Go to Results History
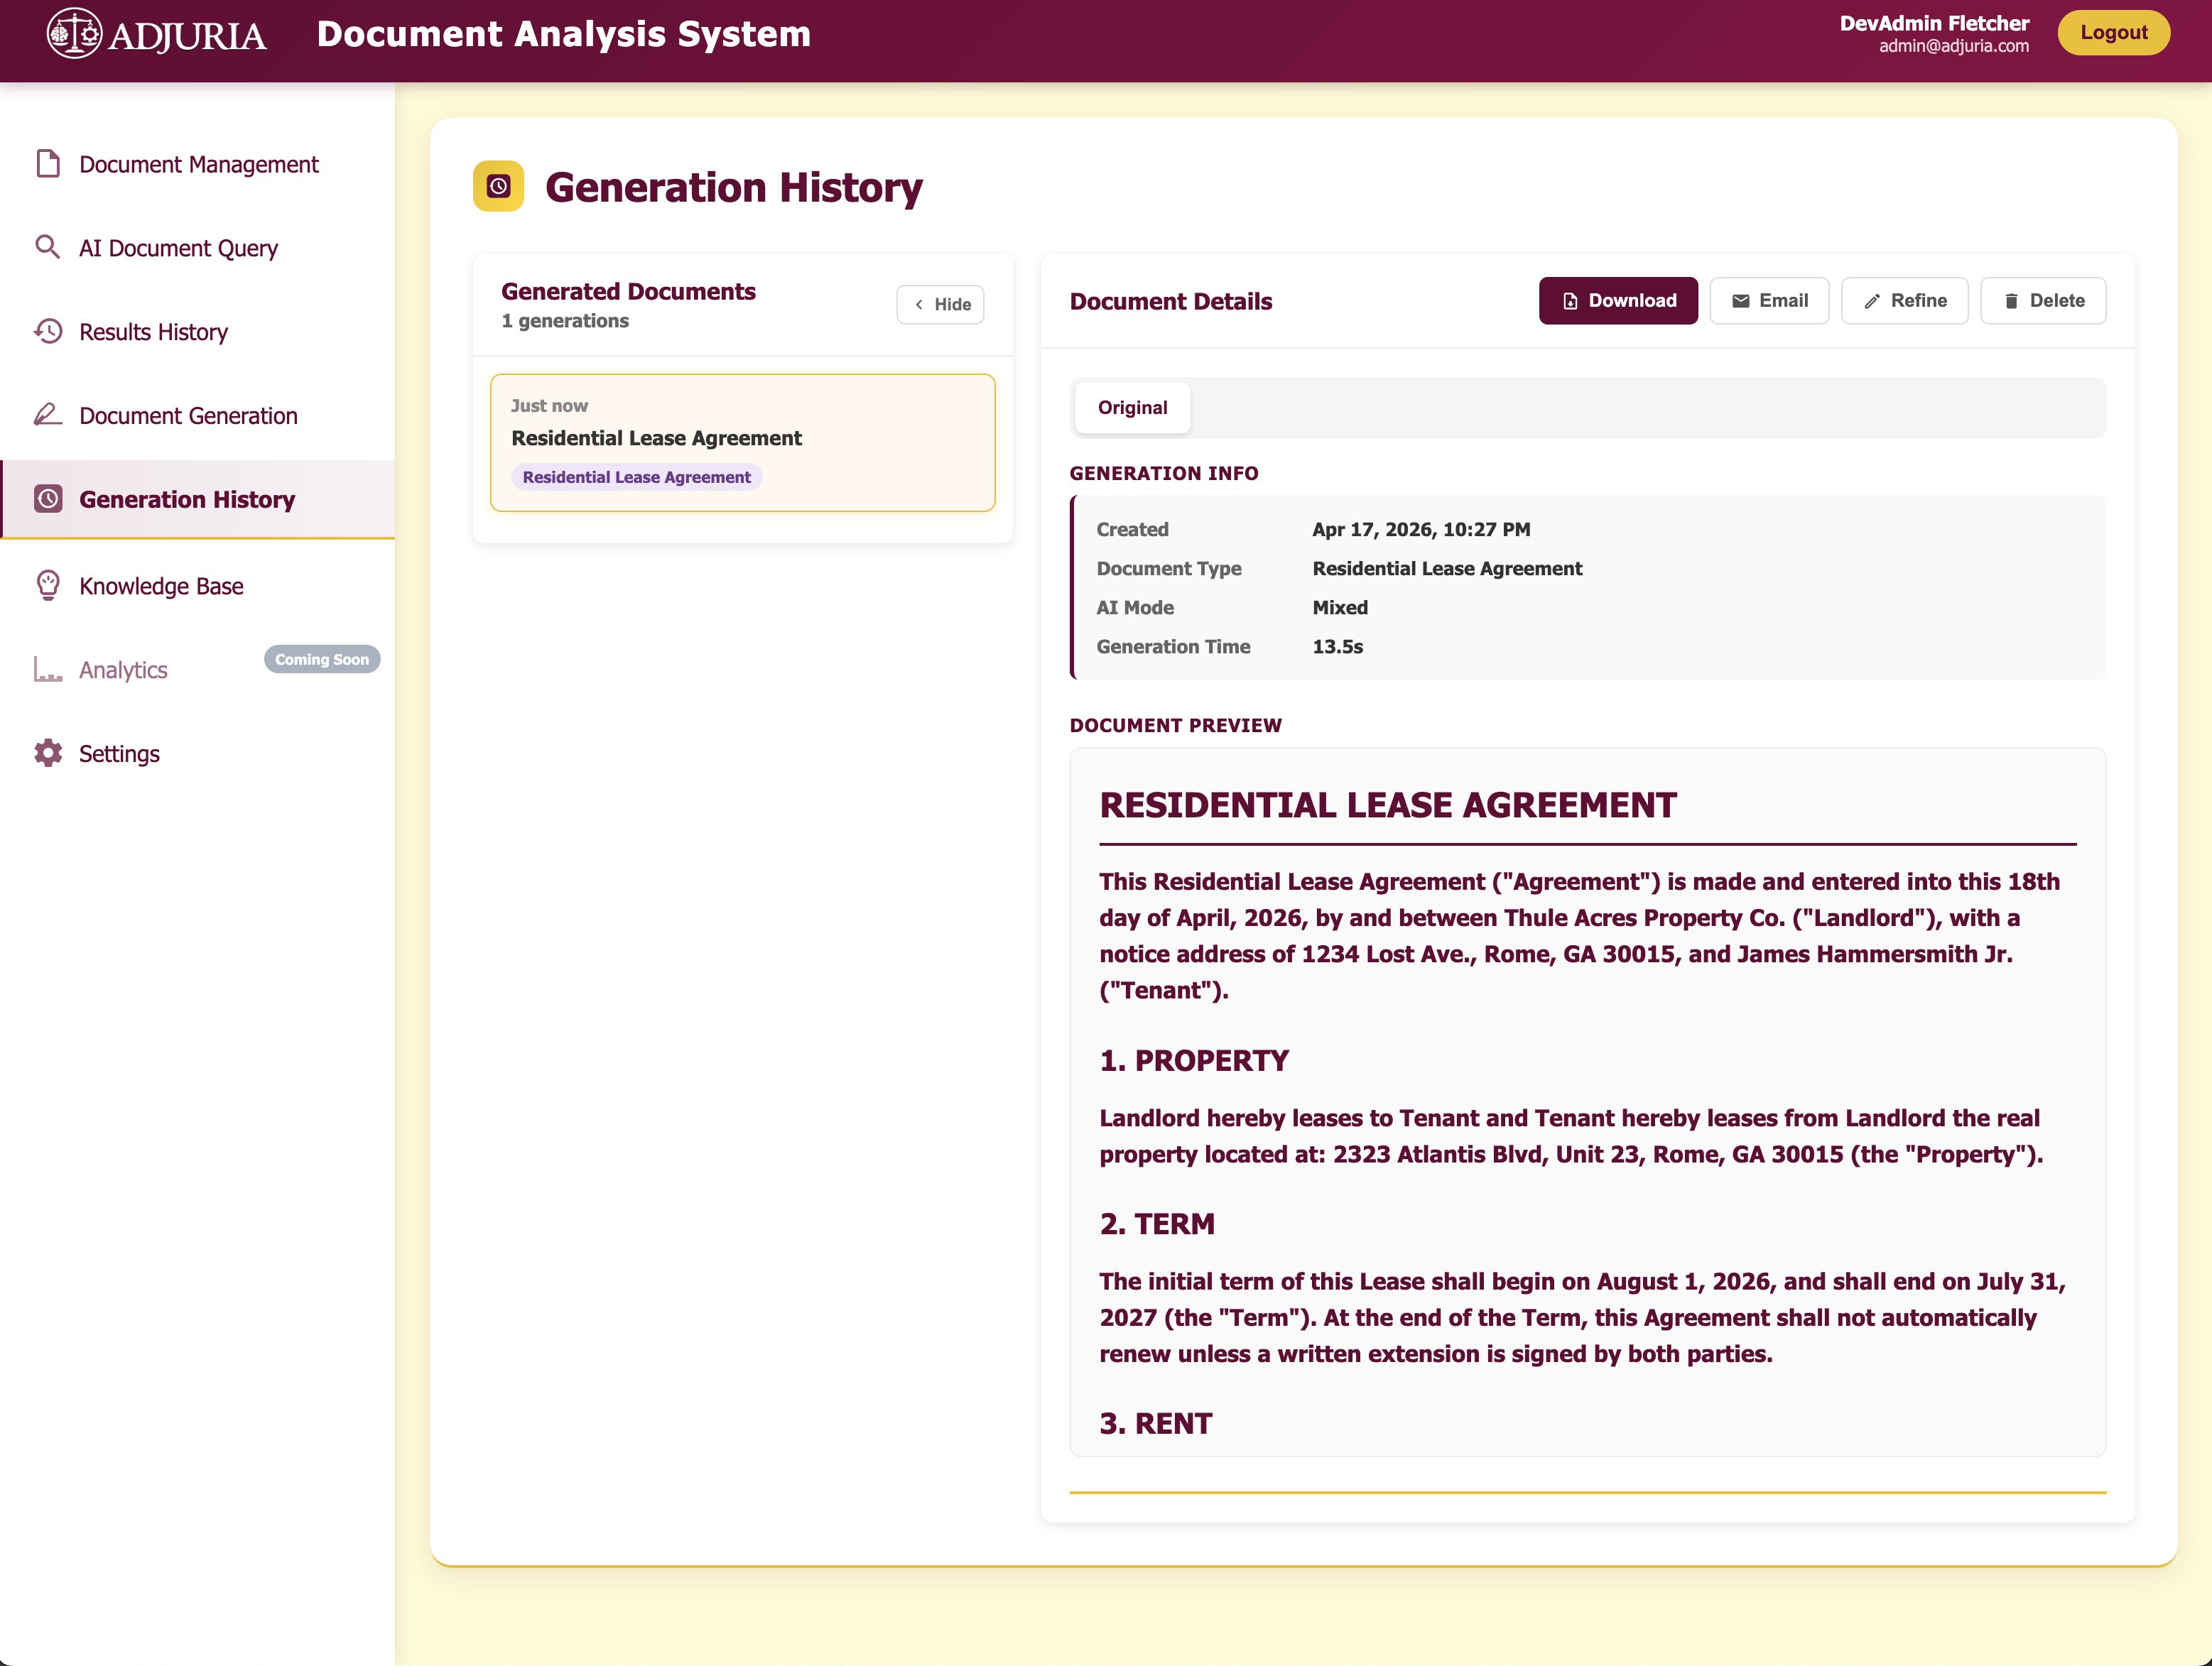 pos(198,332)
